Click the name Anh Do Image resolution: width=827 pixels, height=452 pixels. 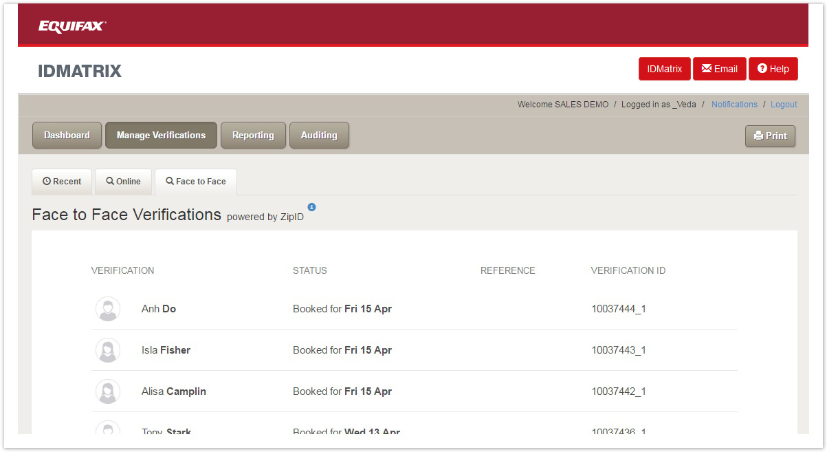[x=159, y=309]
